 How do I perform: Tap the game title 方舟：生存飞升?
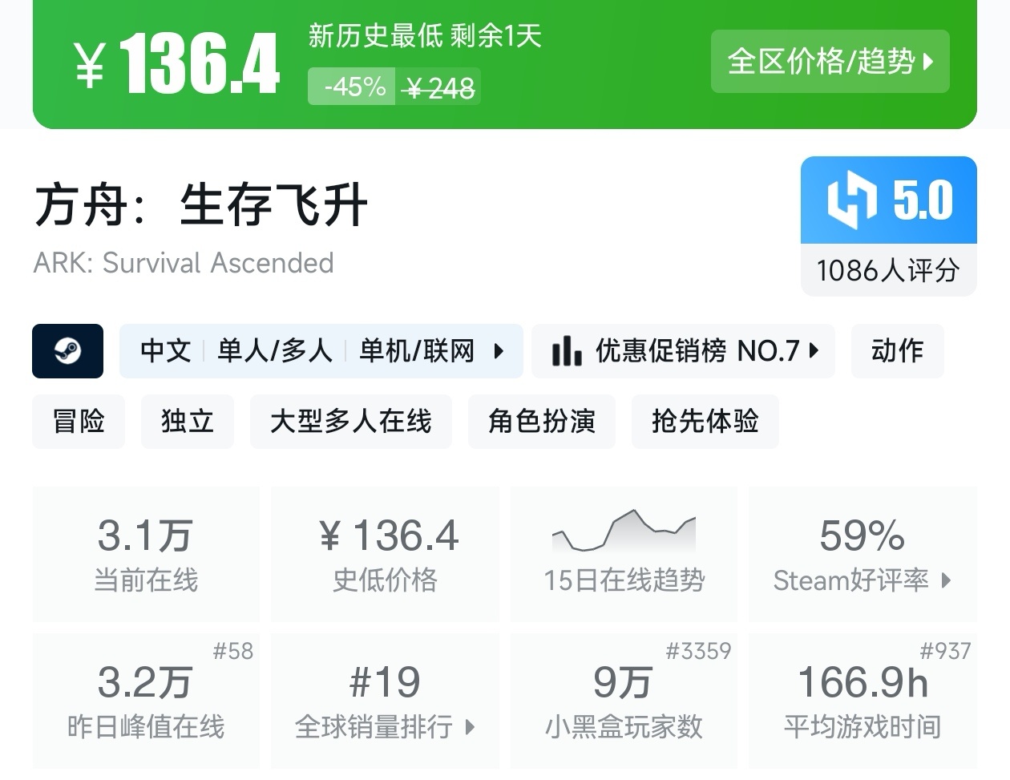[201, 204]
